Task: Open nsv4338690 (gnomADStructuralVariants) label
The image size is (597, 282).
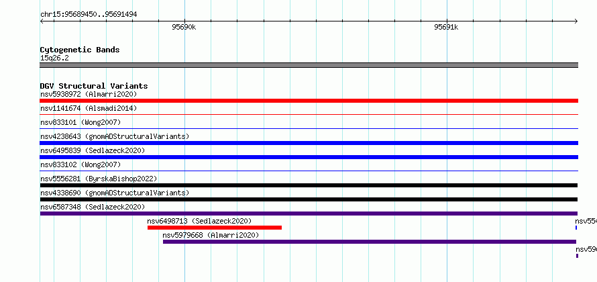Action: pyautogui.click(x=115, y=193)
